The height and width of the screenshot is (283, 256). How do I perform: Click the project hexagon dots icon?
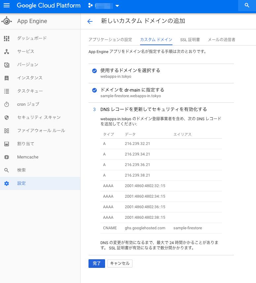[x=90, y=6]
